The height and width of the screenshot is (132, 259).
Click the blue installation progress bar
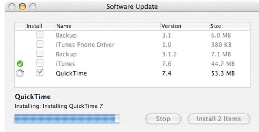[67, 119]
